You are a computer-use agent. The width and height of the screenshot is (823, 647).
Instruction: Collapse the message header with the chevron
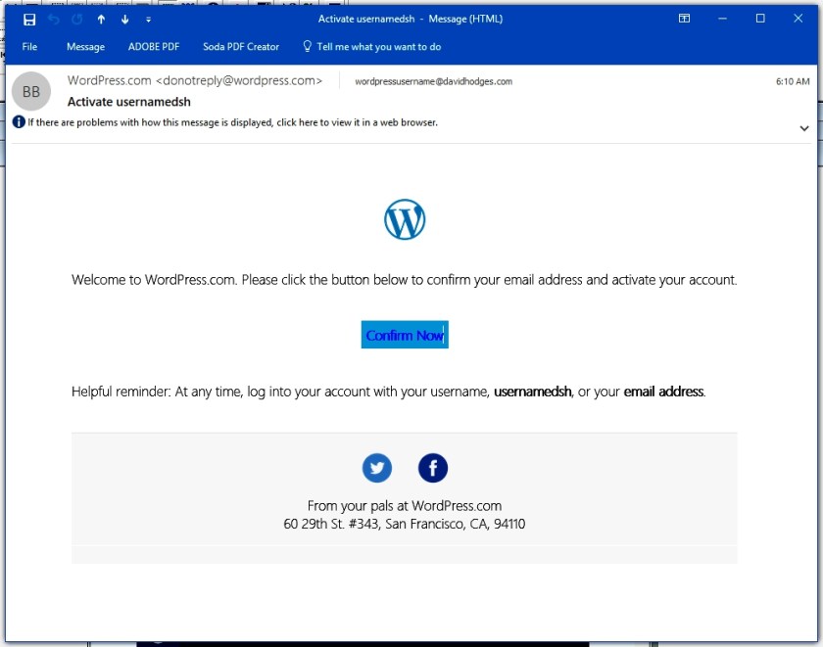pyautogui.click(x=804, y=127)
